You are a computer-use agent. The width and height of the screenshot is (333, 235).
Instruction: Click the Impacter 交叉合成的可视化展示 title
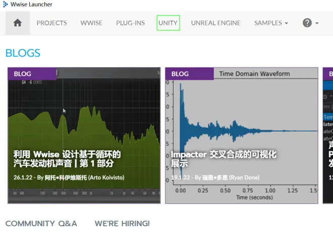pyautogui.click(x=224, y=159)
